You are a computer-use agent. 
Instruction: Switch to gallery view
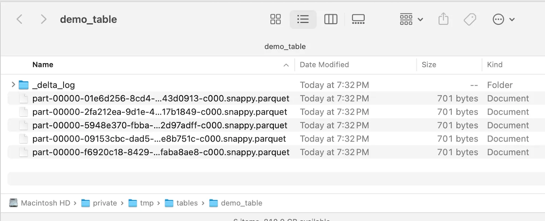pyautogui.click(x=358, y=19)
